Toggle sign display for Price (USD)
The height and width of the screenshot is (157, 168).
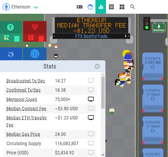tap(91, 153)
